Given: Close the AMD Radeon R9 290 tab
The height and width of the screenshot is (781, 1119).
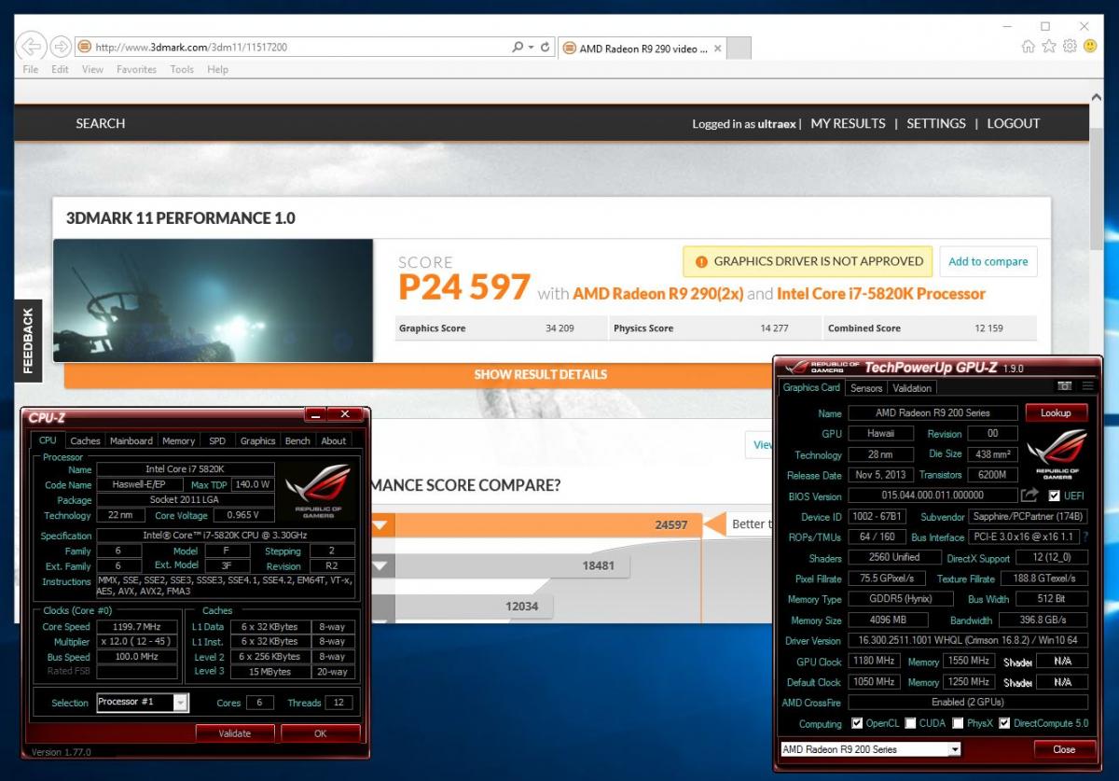Looking at the screenshot, I should pyautogui.click(x=716, y=49).
